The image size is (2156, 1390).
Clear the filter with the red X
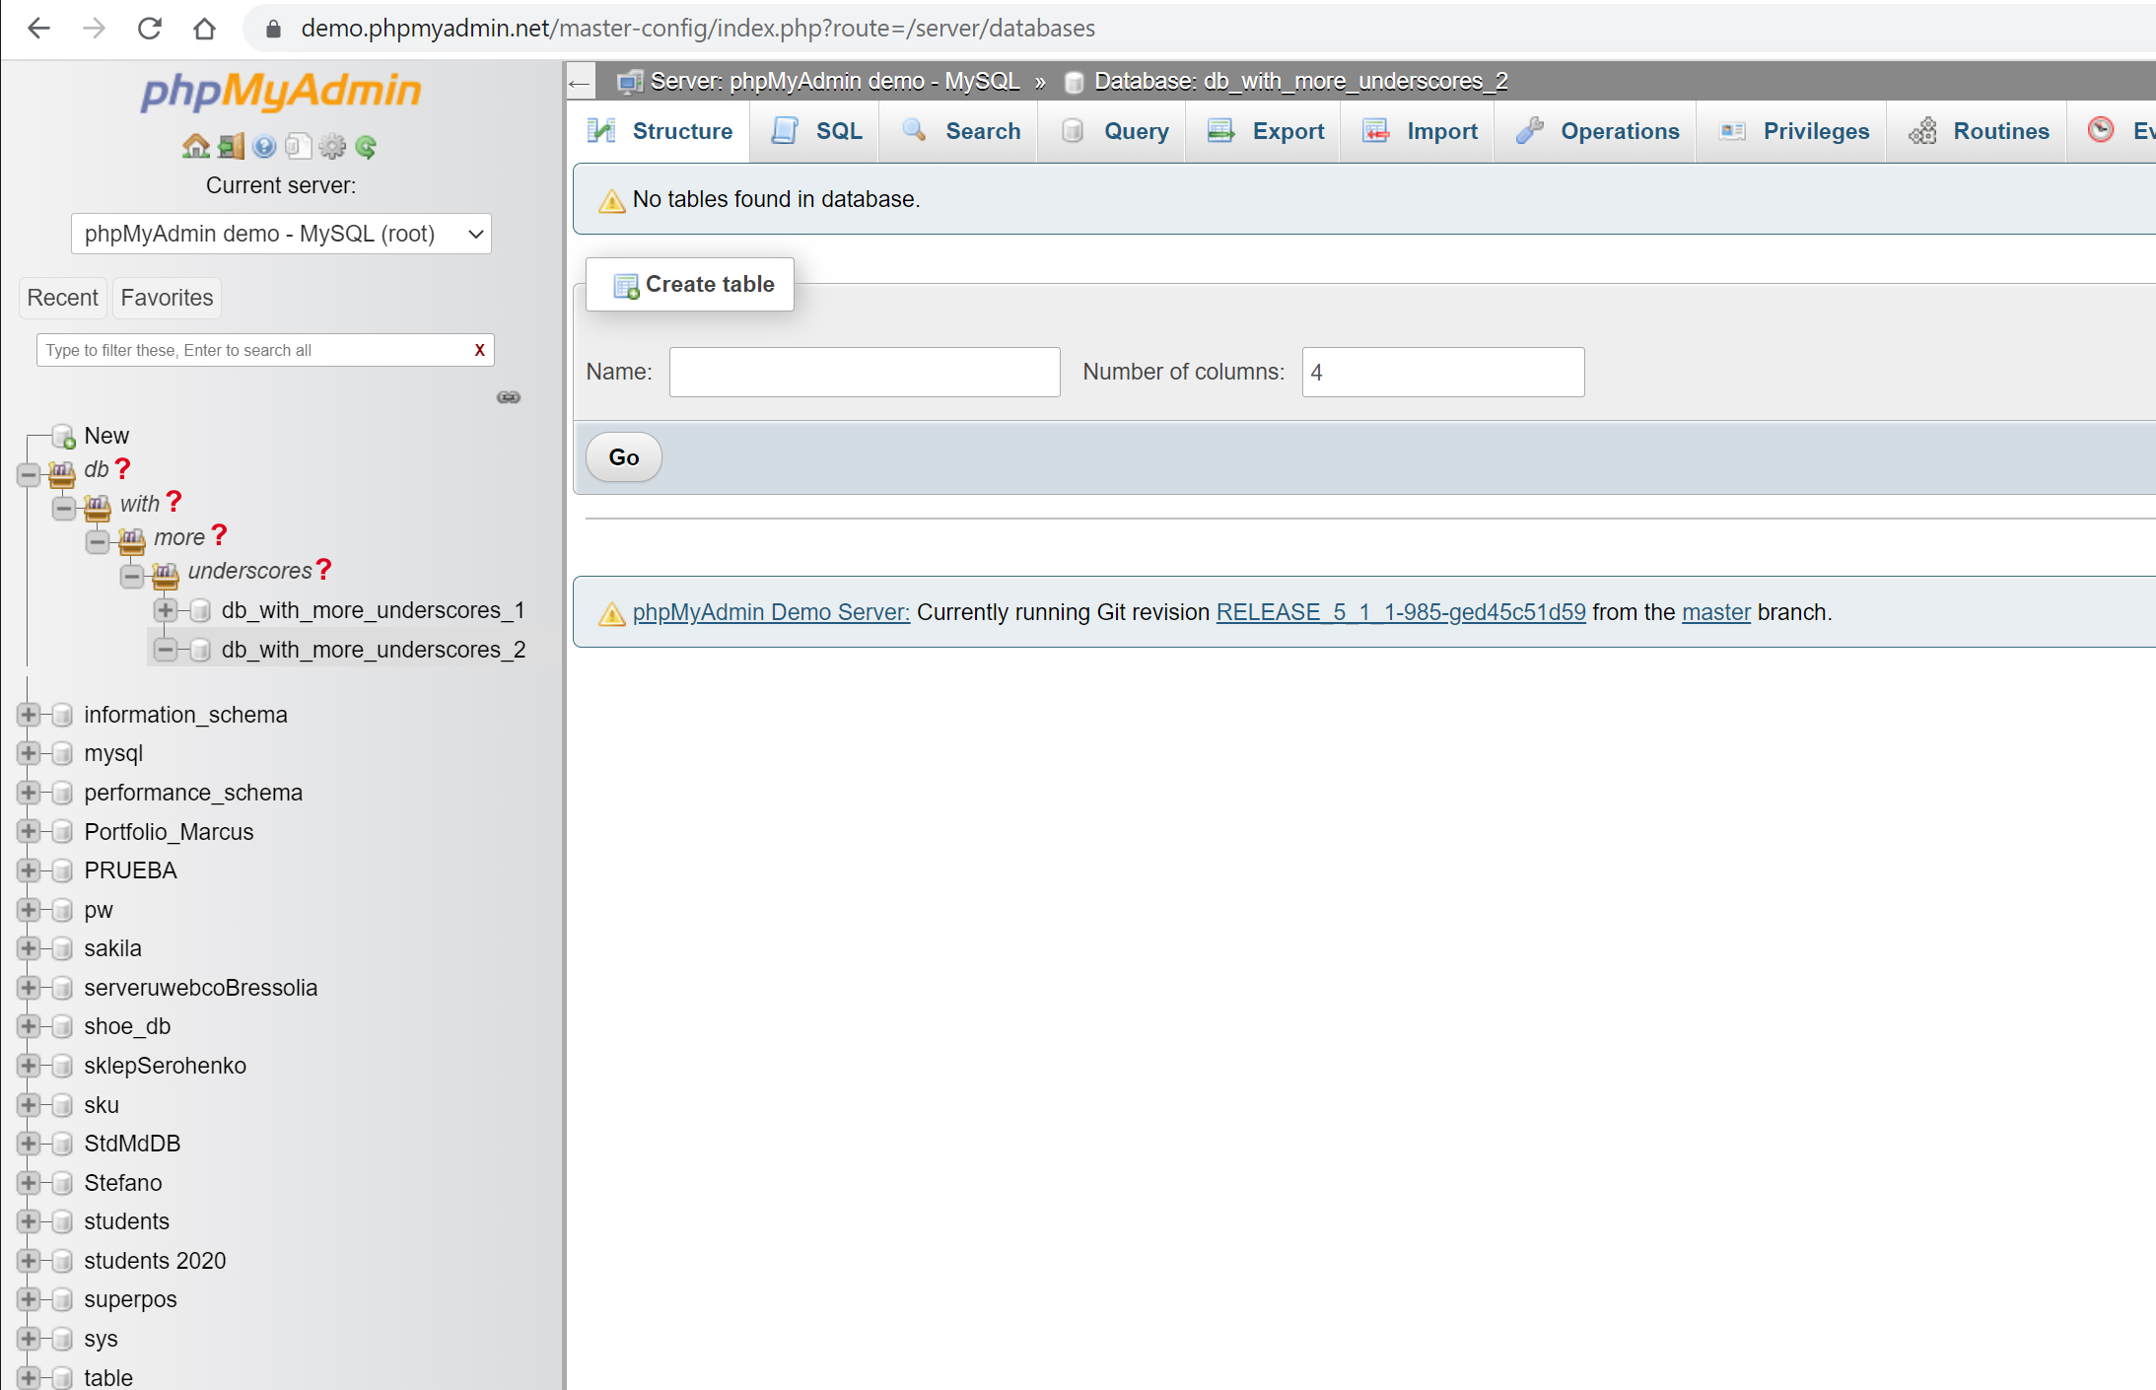[x=479, y=350]
